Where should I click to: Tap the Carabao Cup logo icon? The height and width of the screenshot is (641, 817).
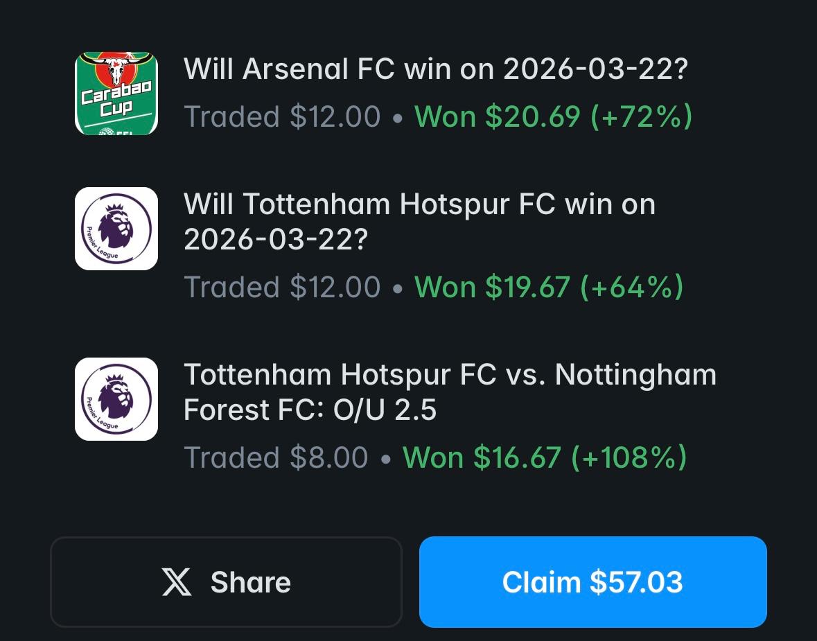pyautogui.click(x=116, y=94)
